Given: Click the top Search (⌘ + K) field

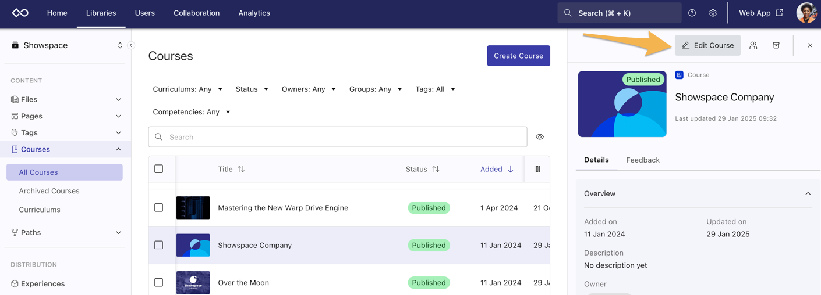Looking at the screenshot, I should [620, 13].
